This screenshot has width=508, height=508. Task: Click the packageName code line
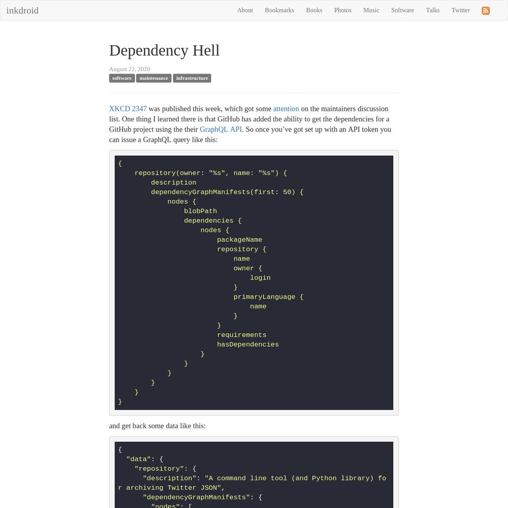point(239,240)
